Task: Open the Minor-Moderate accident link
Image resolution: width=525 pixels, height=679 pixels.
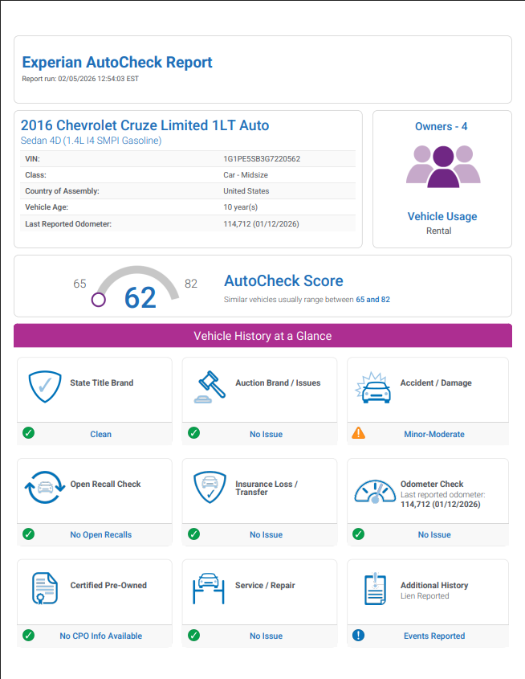Action: coord(433,434)
